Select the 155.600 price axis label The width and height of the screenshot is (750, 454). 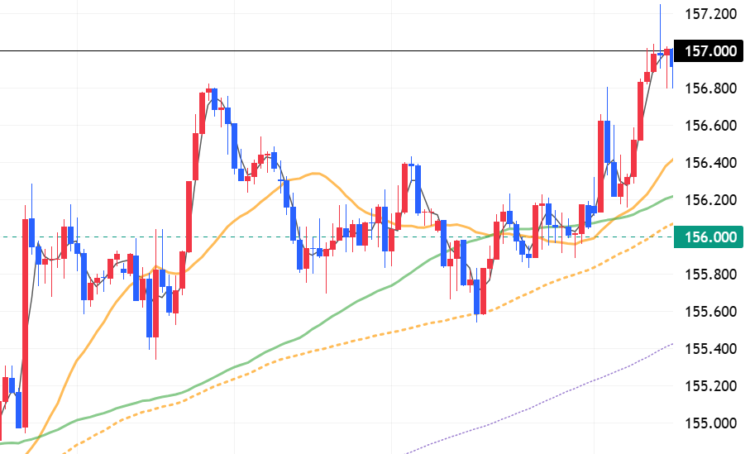(x=710, y=312)
